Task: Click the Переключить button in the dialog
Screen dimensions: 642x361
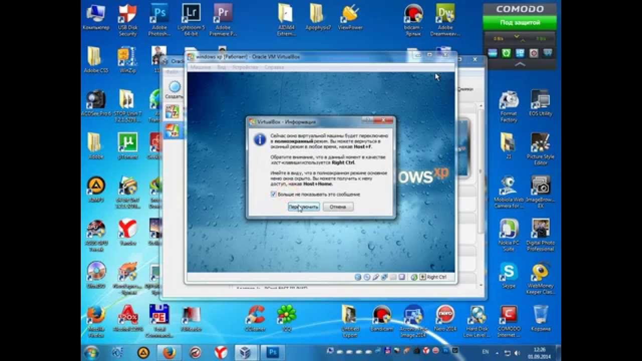Action: (x=303, y=207)
